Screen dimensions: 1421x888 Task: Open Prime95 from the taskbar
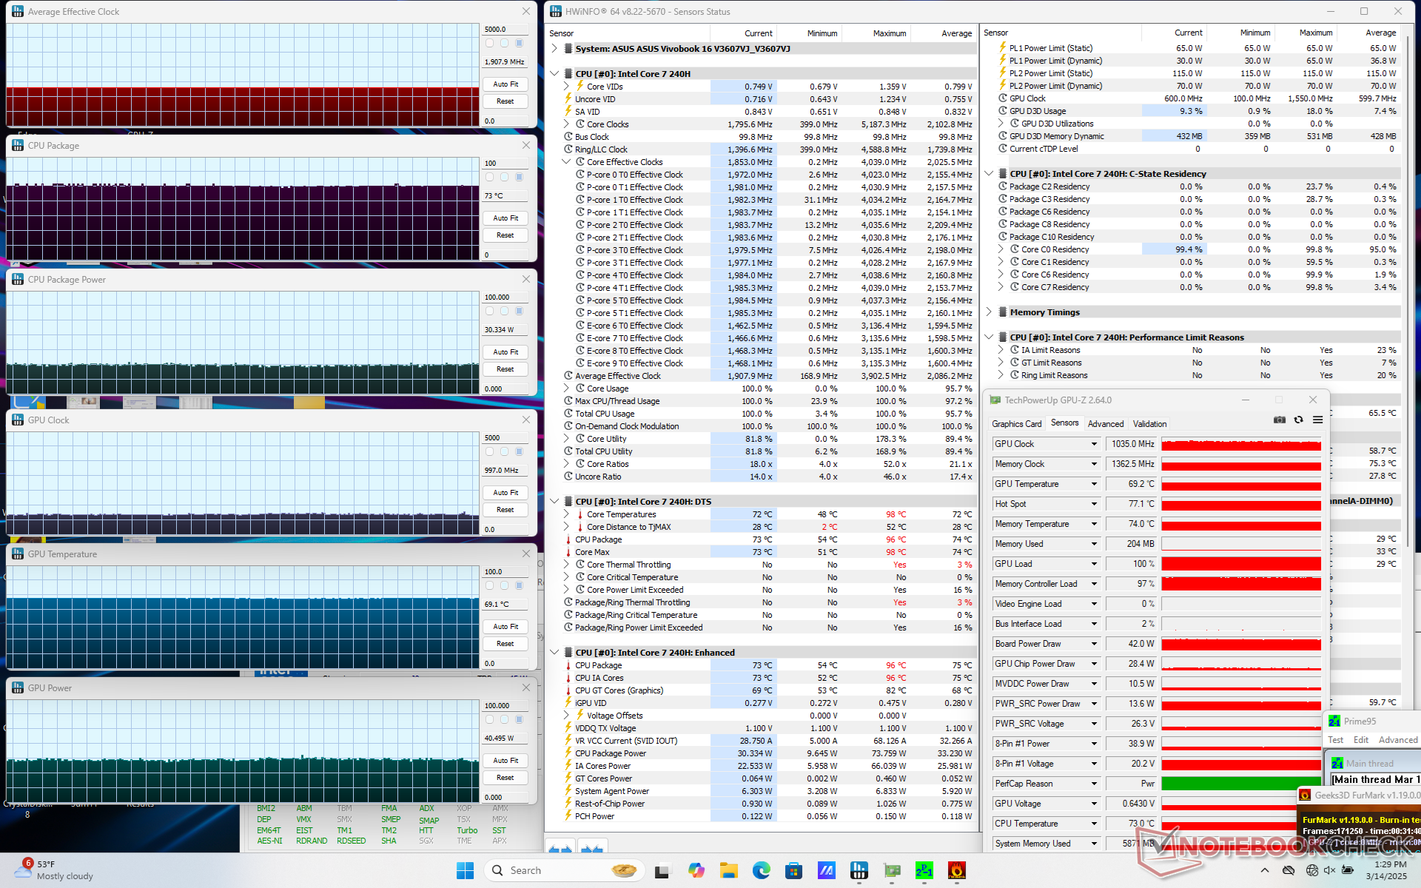tap(924, 871)
